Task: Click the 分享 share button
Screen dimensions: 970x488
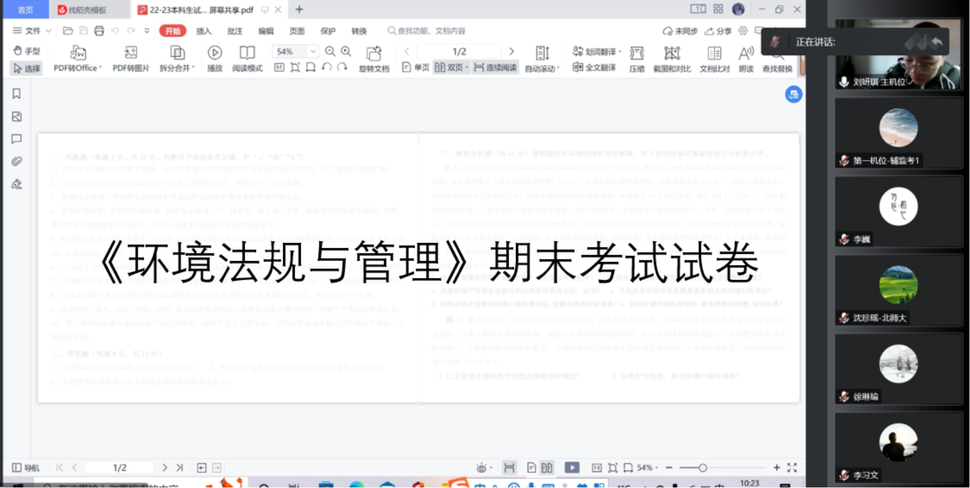Action: [718, 31]
